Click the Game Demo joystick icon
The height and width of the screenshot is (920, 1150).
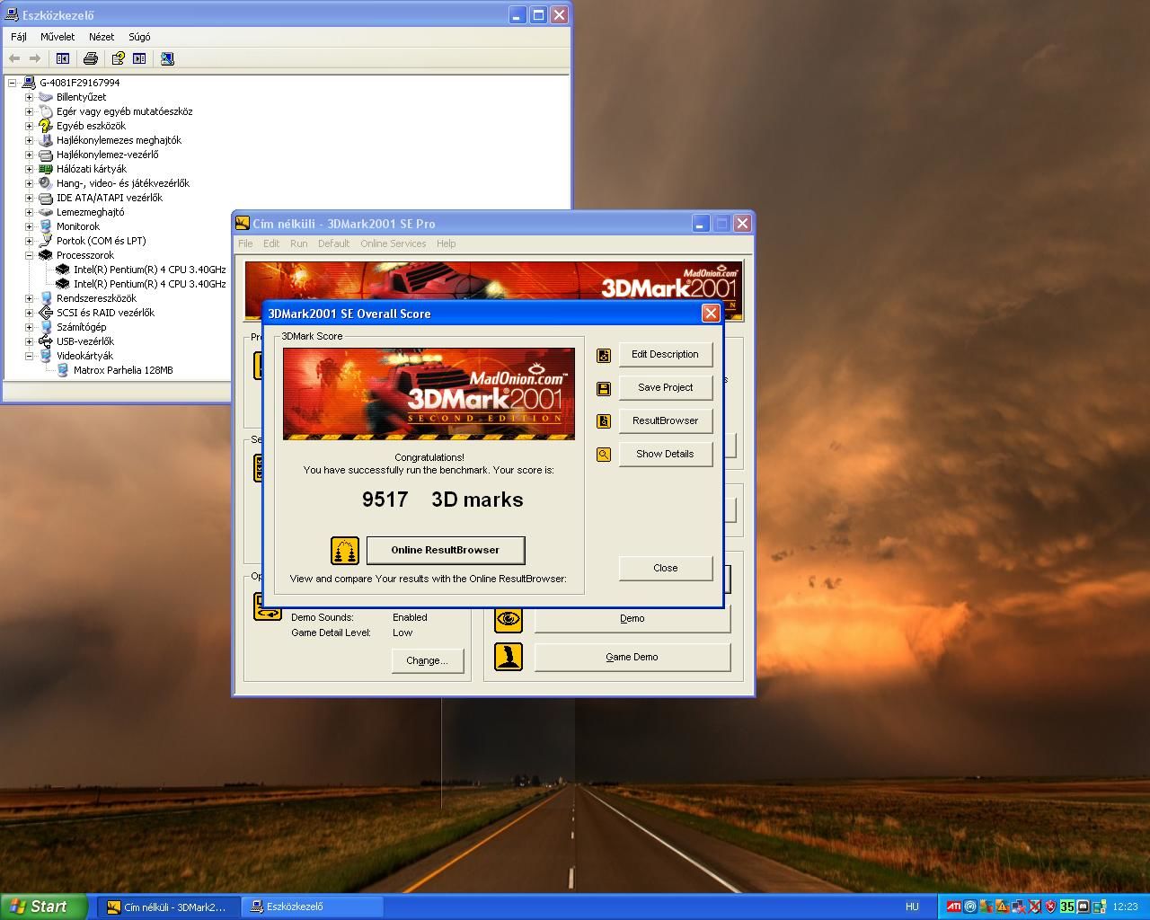(x=509, y=657)
